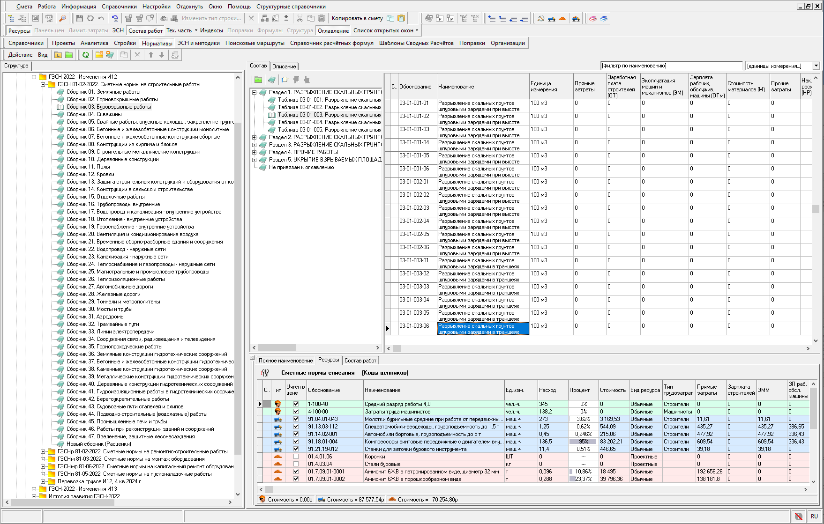This screenshot has width=824, height=524.
Task: Click the 95% progress bar for Компрессоры
Action: point(583,442)
